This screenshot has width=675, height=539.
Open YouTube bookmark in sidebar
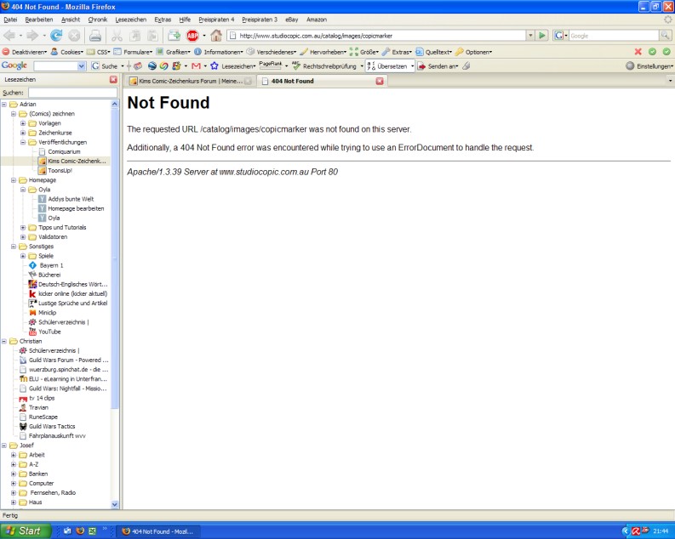(x=49, y=332)
